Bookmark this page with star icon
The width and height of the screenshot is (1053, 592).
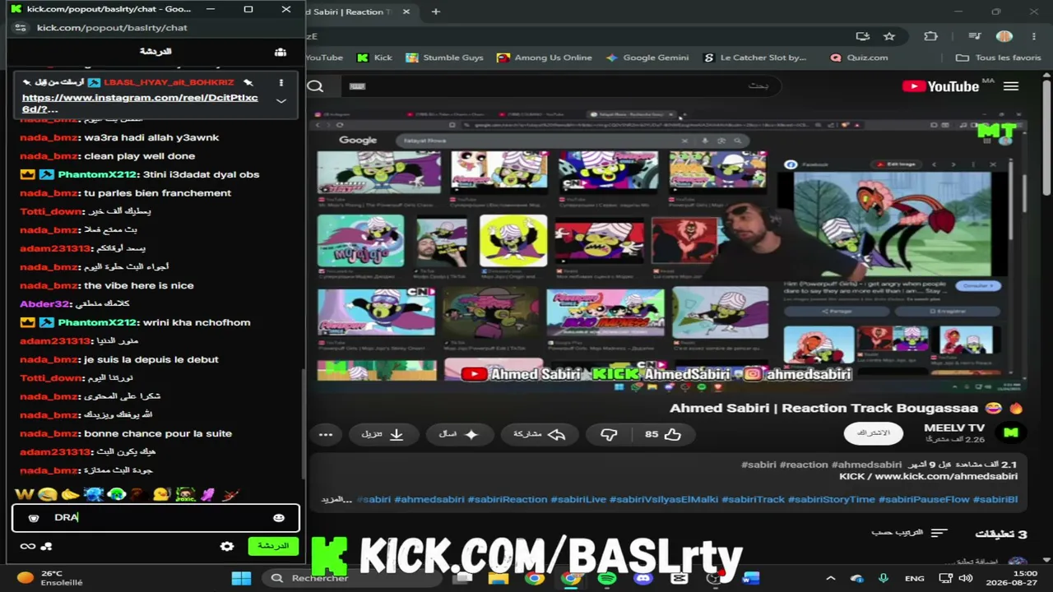click(889, 36)
